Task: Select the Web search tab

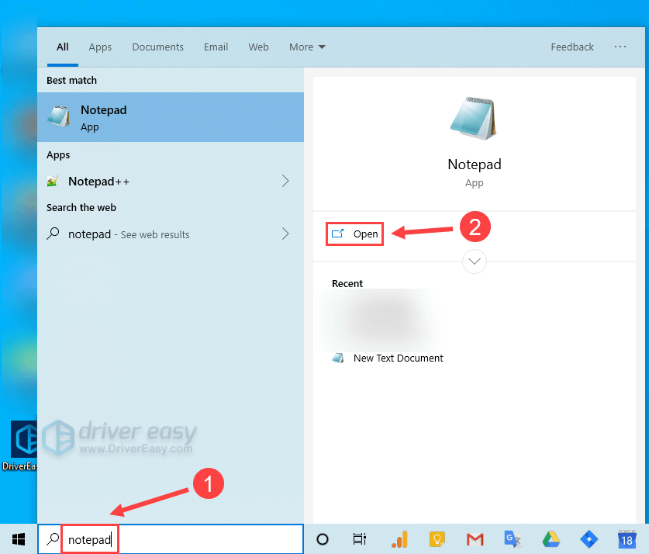Action: tap(258, 47)
